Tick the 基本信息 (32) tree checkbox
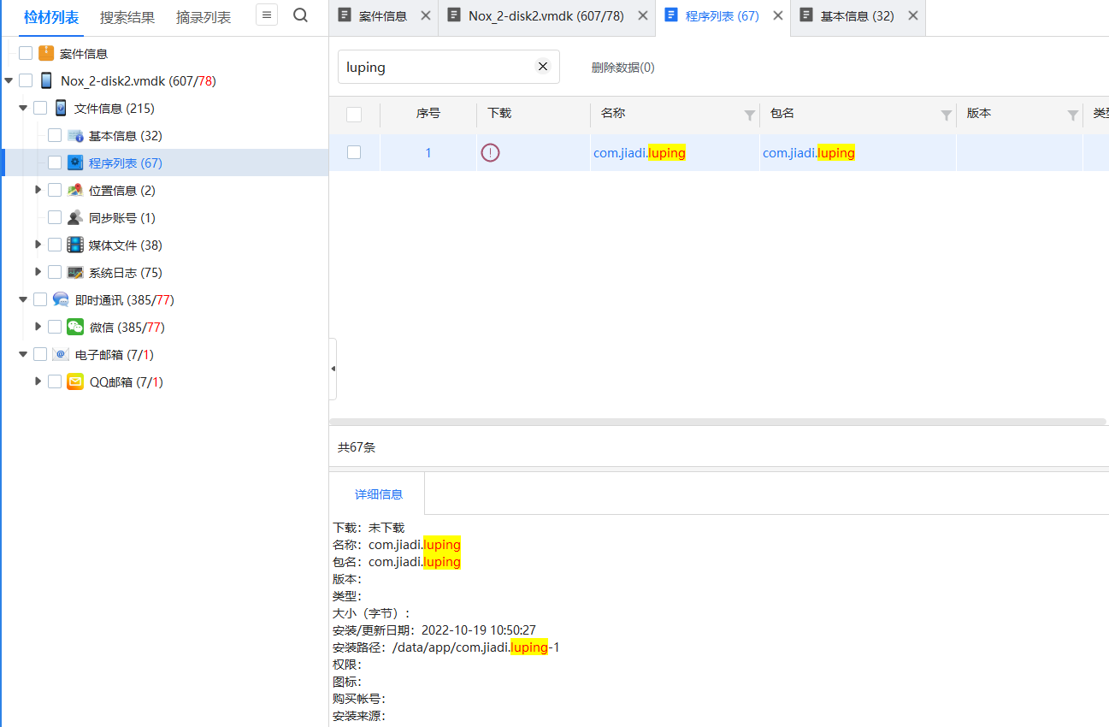1109x727 pixels. pos(55,135)
